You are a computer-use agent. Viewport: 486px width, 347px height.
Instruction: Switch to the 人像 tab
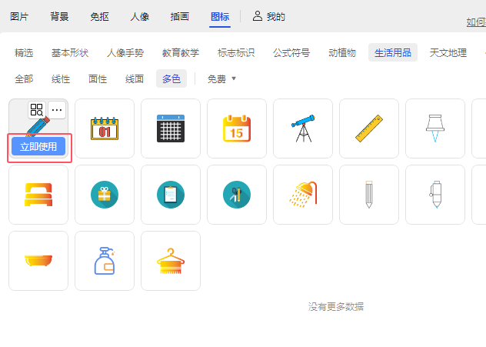click(x=139, y=16)
